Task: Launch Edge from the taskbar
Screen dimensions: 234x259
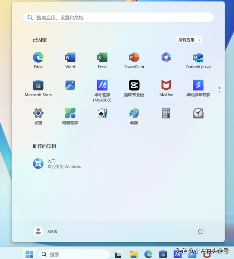Action: [148, 254]
